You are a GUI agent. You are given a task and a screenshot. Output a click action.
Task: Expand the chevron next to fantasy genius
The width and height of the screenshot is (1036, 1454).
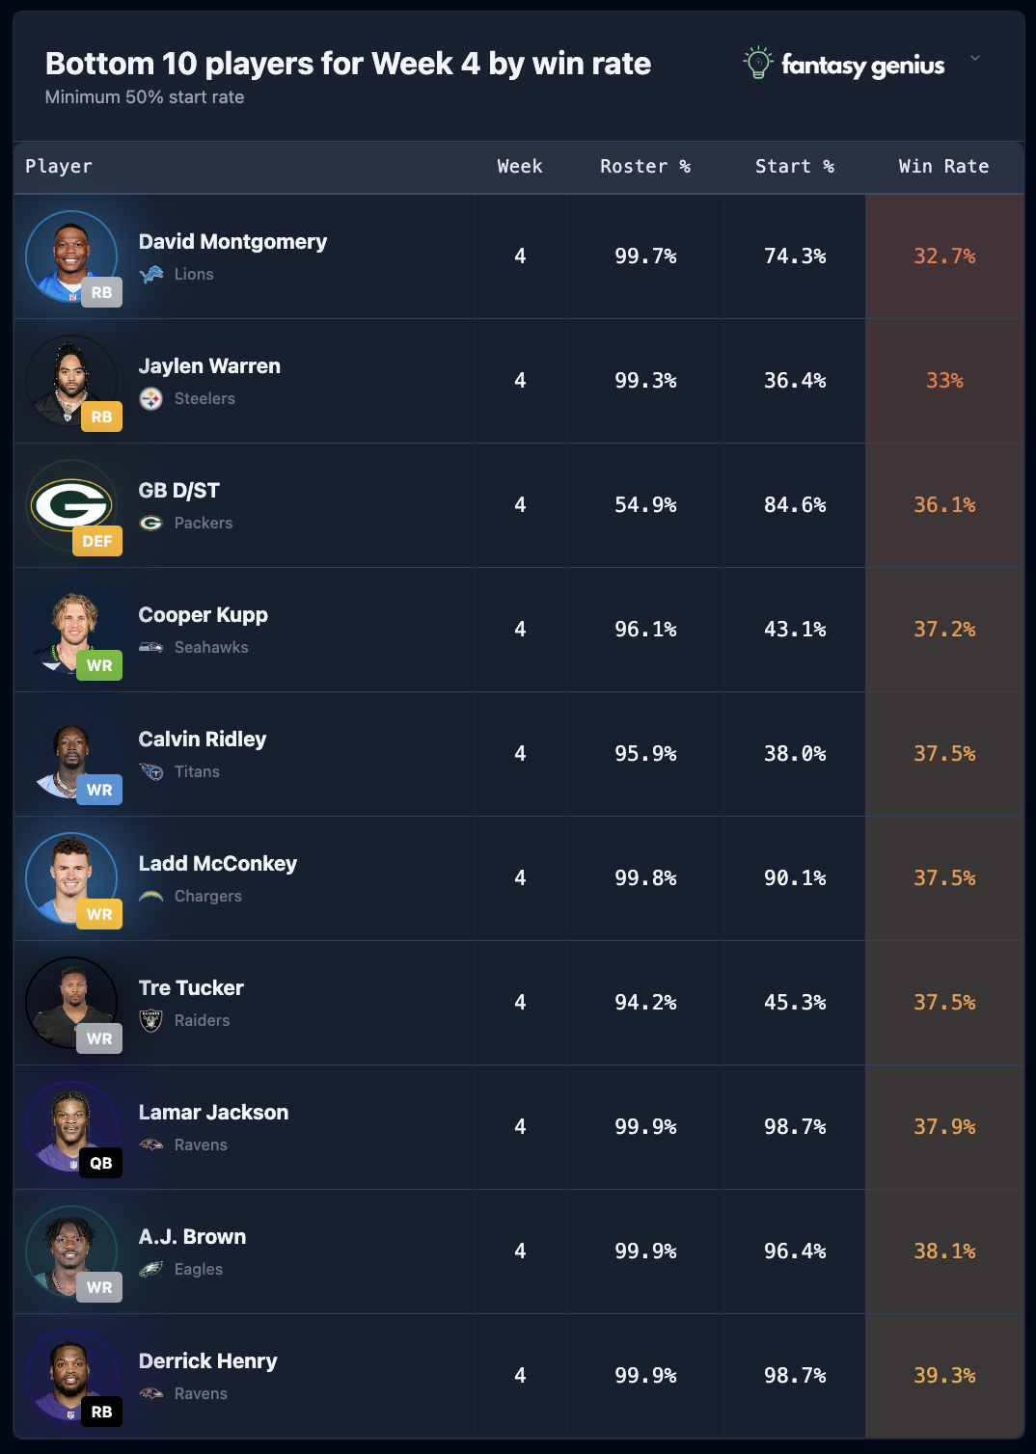pos(975,58)
